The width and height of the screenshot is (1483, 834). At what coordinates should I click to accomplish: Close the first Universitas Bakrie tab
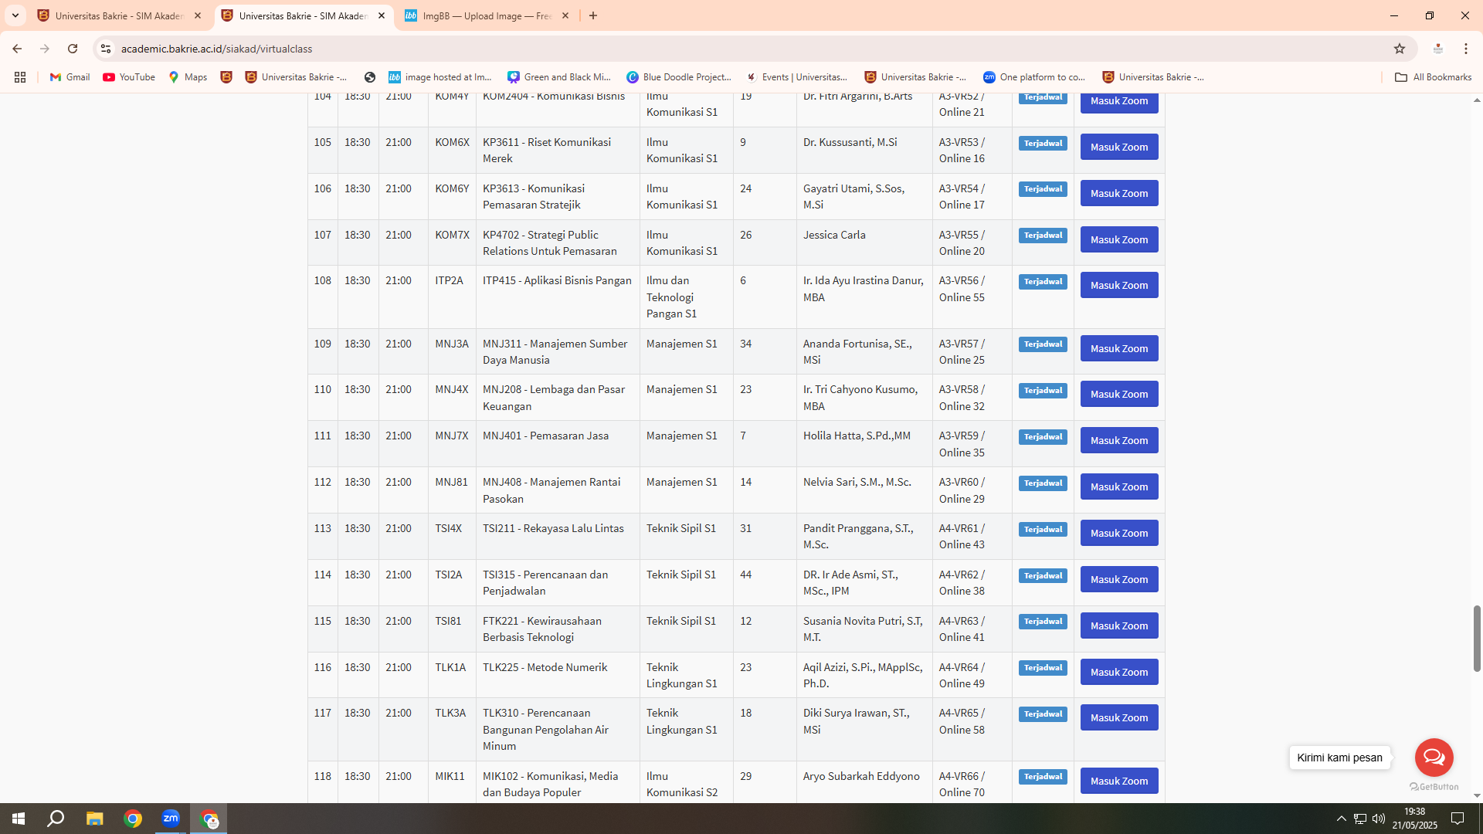[x=198, y=15]
